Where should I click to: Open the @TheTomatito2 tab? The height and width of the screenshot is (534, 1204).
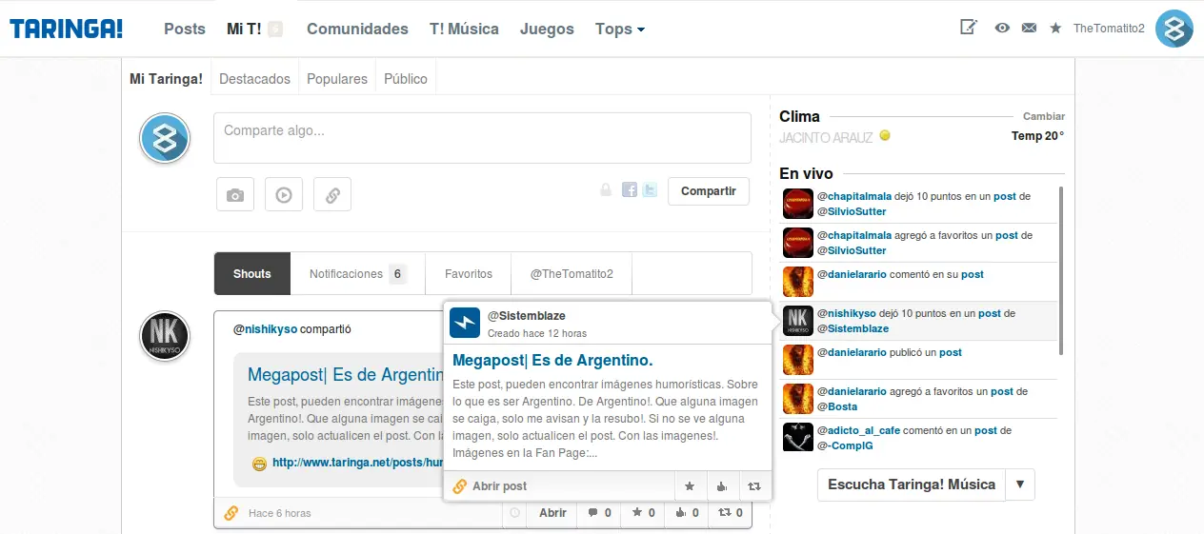pos(572,274)
